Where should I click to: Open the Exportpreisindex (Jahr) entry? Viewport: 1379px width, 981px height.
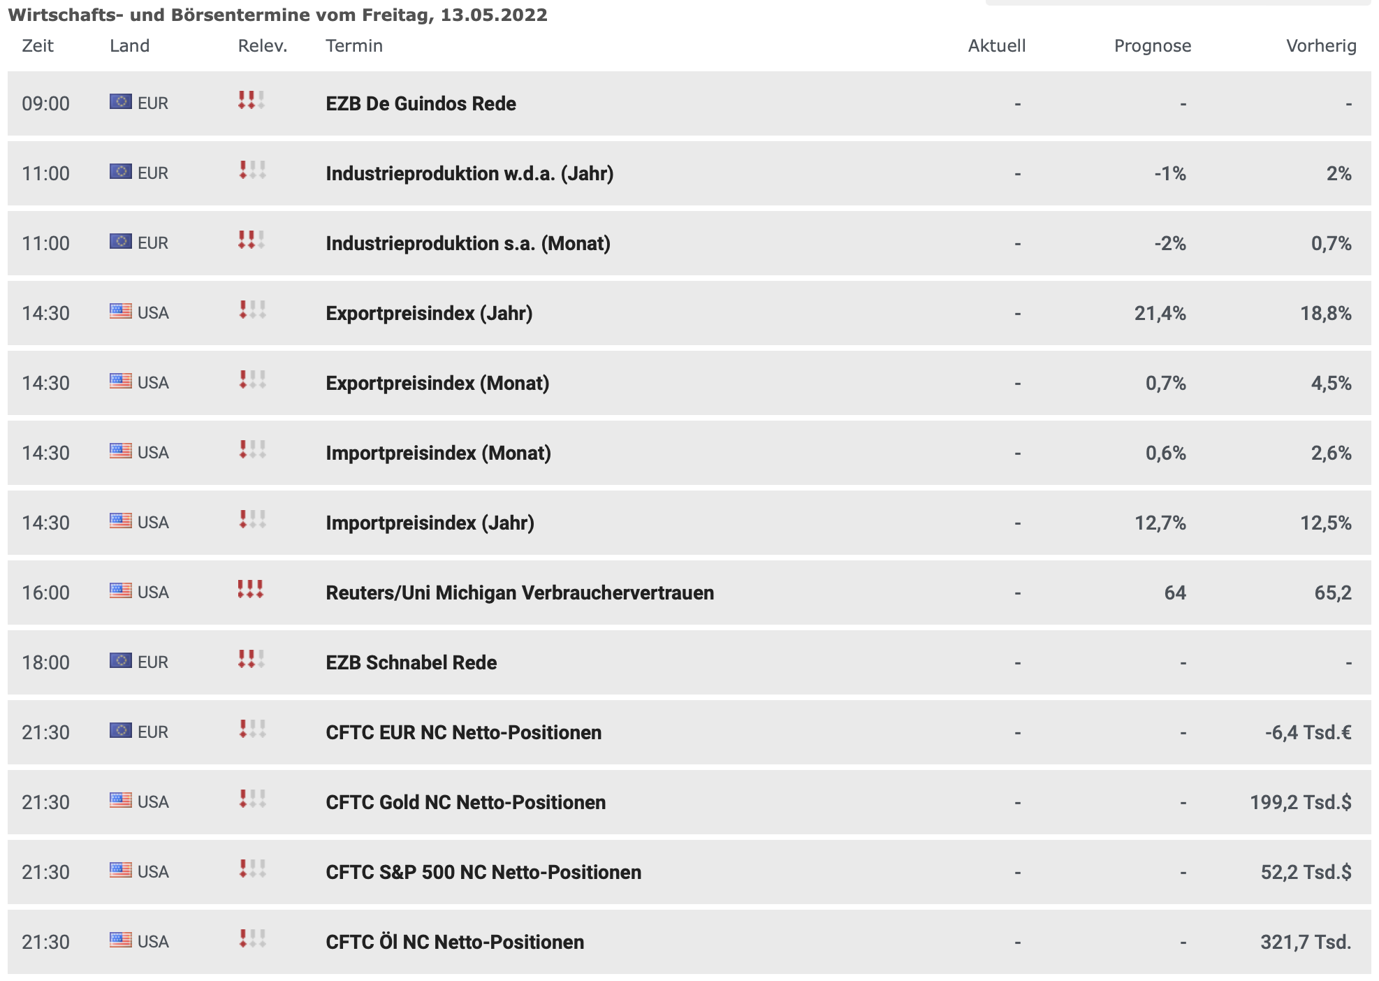[x=429, y=313]
